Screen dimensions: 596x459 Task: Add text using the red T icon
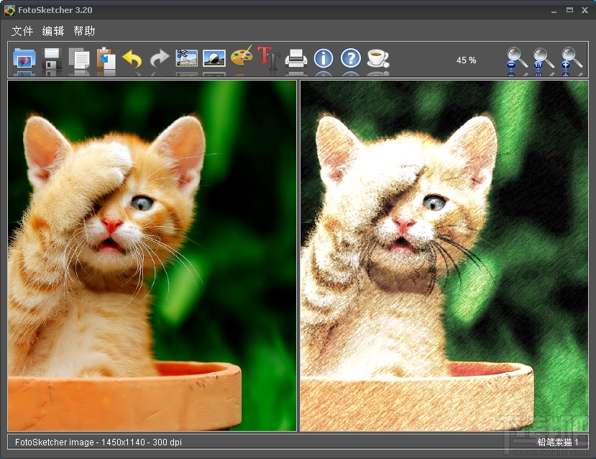pyautogui.click(x=268, y=59)
